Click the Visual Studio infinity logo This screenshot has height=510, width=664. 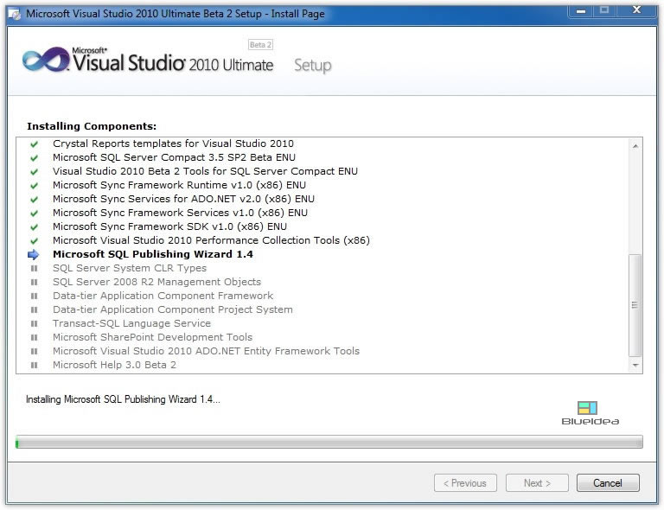46,60
